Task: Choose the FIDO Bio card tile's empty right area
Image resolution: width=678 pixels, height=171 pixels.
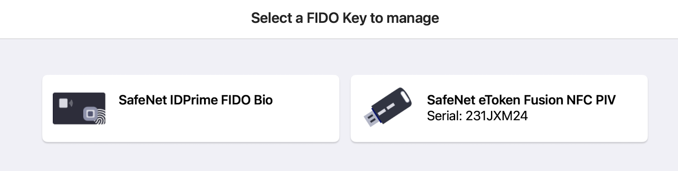Action: tap(307, 124)
